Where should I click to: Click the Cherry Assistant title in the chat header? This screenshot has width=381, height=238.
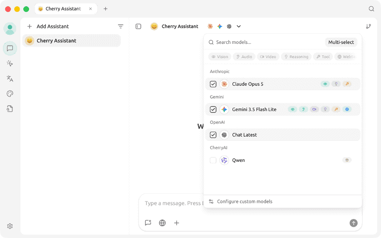(180, 26)
